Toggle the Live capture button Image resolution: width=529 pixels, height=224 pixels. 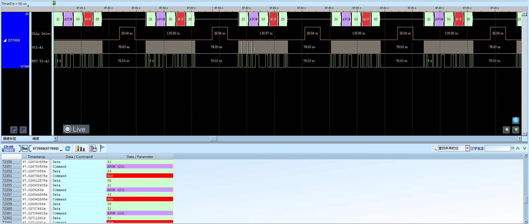(76, 129)
